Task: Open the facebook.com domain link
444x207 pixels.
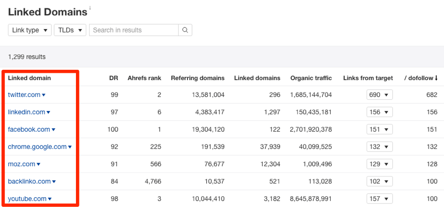Action: [29, 129]
